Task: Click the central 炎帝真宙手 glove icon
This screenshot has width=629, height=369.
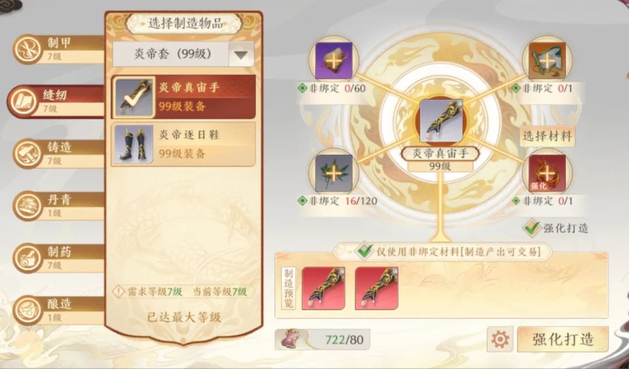Action: (441, 120)
